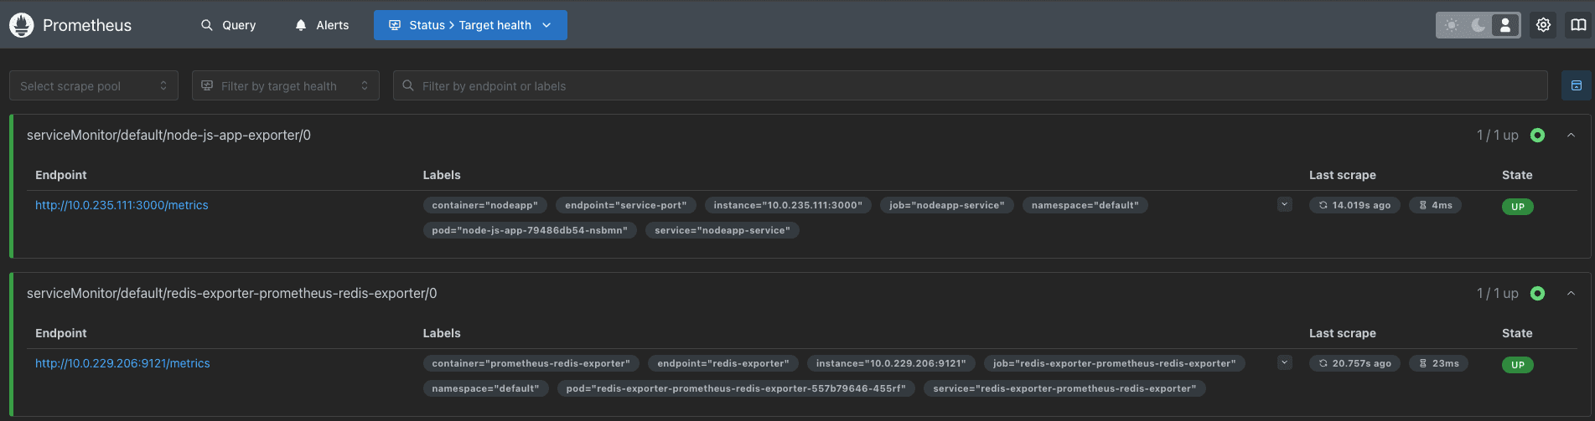Click namespace="default" badge in redis-exporter row

pos(485,388)
